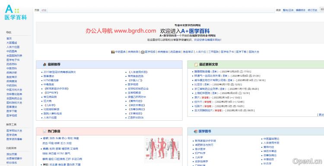The height and width of the screenshot is (166, 324).
Task: Open 医院大全 in the top link bar
Action: [x=254, y=52]
